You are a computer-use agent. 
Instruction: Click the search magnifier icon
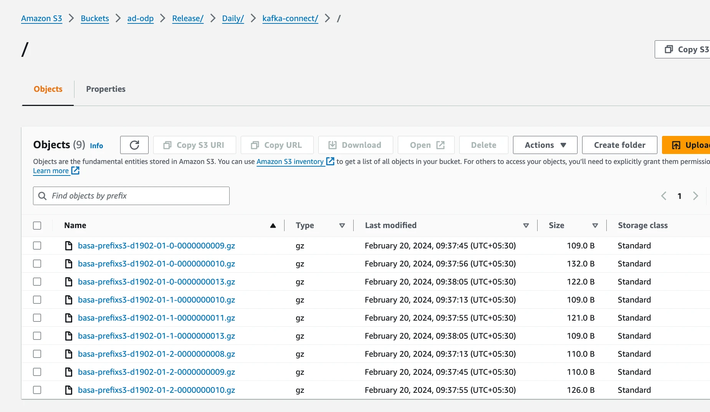click(x=43, y=196)
